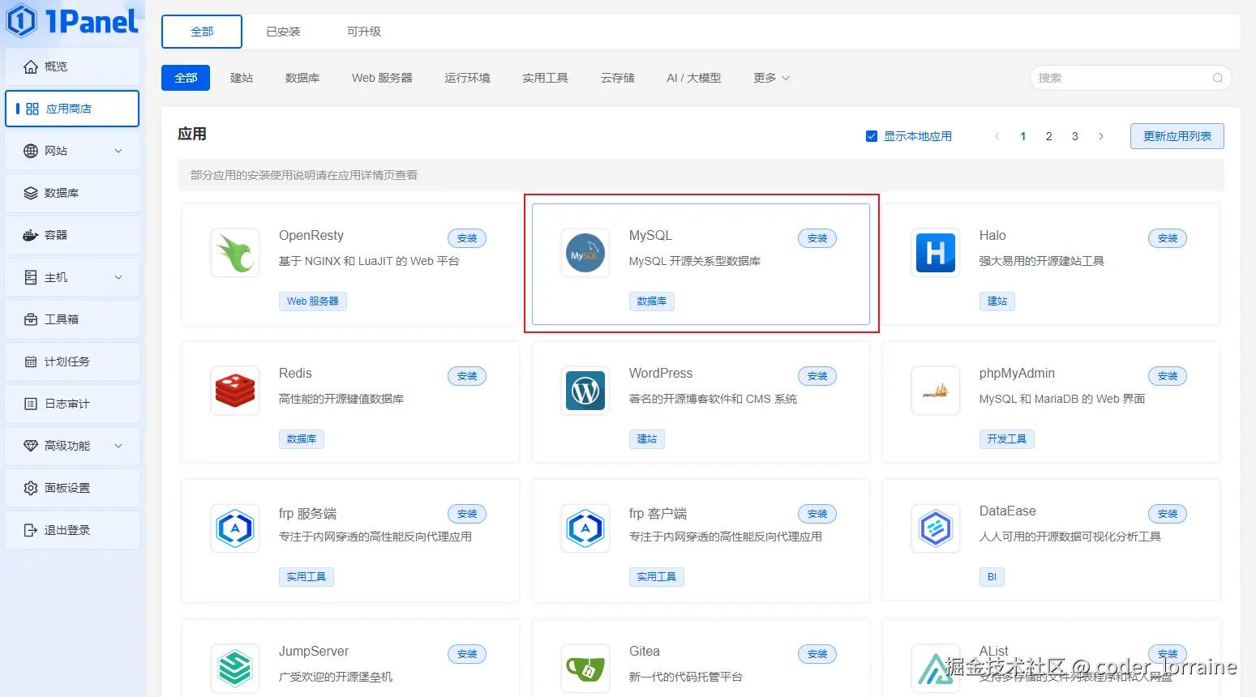
Task: Open the 工具箱 toolbox icon
Action: 31,319
